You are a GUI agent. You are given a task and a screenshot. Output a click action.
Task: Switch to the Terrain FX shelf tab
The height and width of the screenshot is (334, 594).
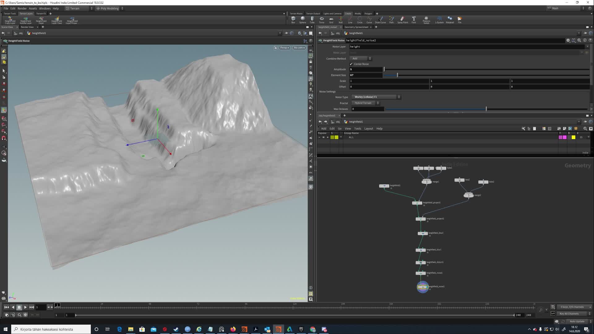[41, 13]
